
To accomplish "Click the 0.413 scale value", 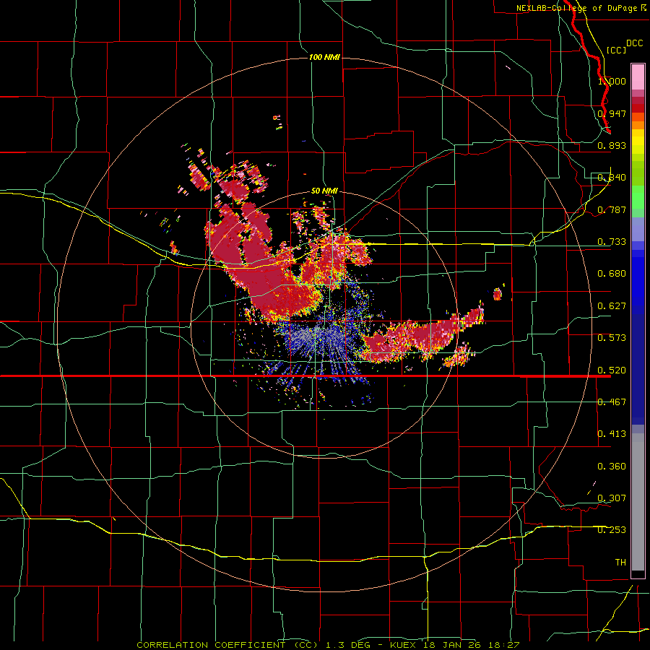I will pyautogui.click(x=612, y=434).
